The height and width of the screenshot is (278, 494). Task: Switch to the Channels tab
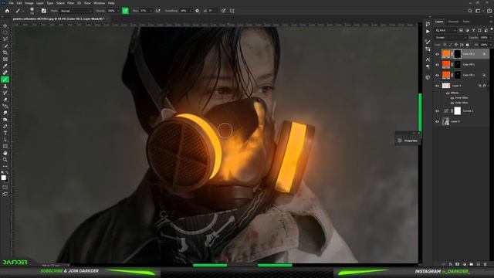click(x=453, y=22)
